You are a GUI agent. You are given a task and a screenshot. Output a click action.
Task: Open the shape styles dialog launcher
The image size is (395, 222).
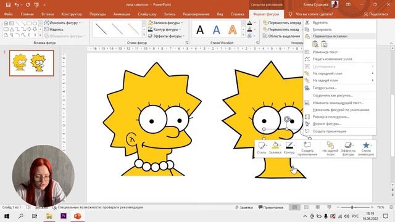click(x=186, y=43)
